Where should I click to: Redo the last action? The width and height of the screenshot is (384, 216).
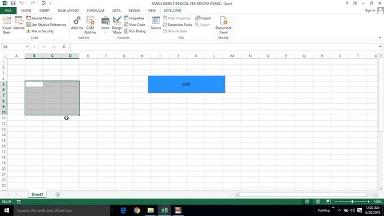tap(32, 3)
